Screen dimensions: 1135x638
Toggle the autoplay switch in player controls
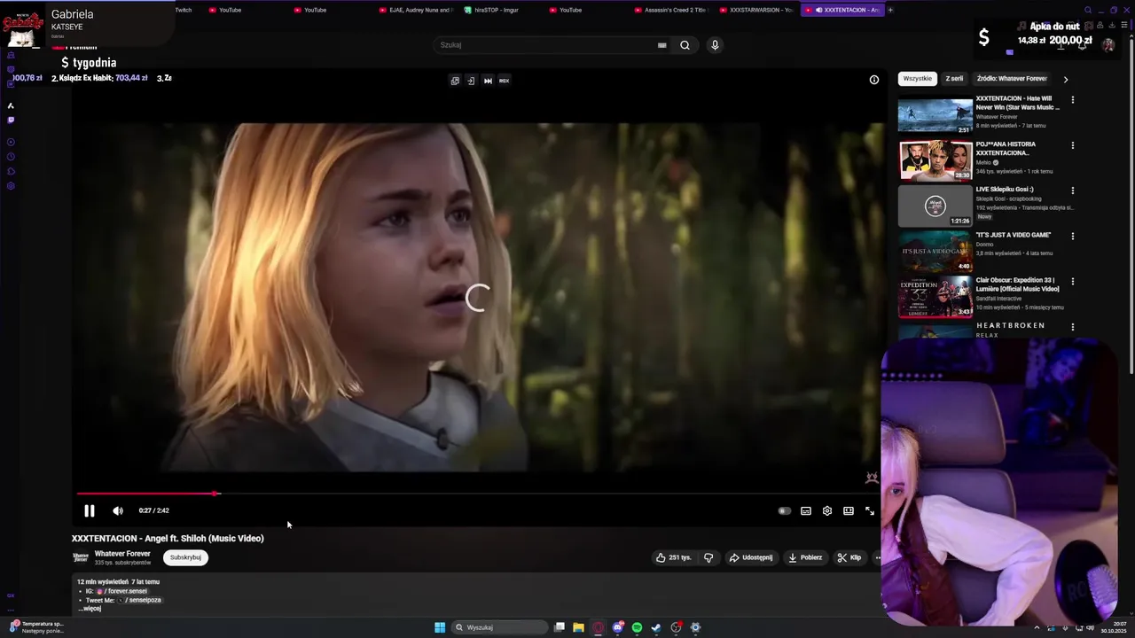(x=784, y=510)
